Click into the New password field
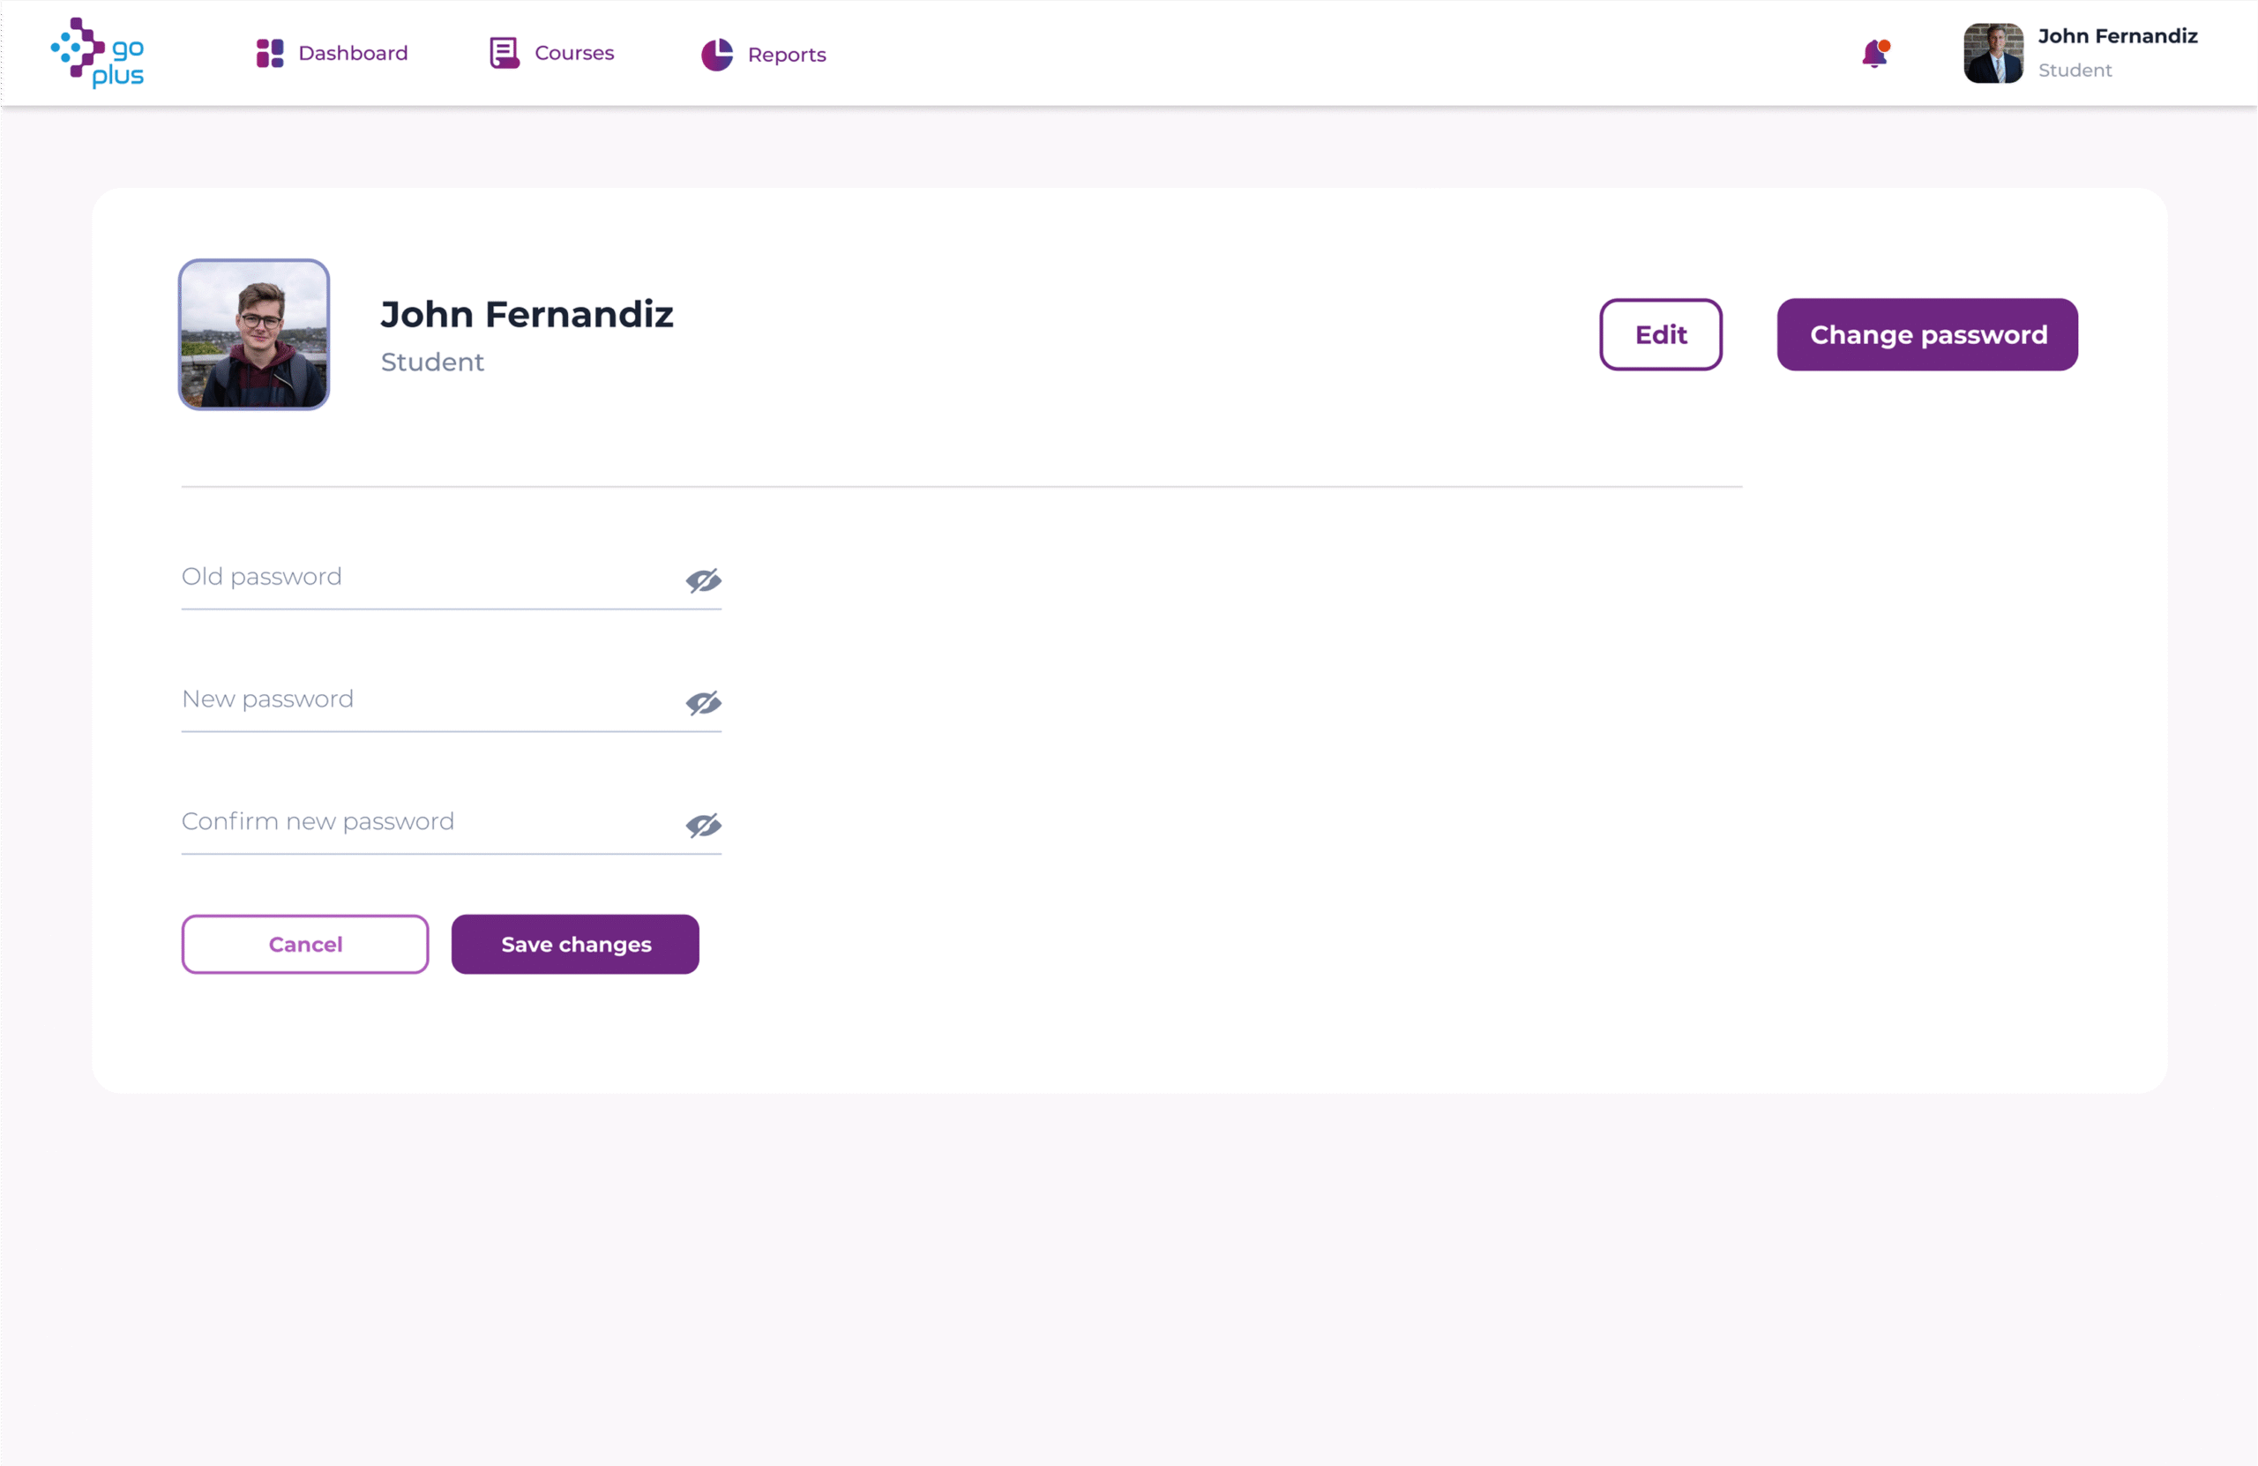 [x=427, y=699]
